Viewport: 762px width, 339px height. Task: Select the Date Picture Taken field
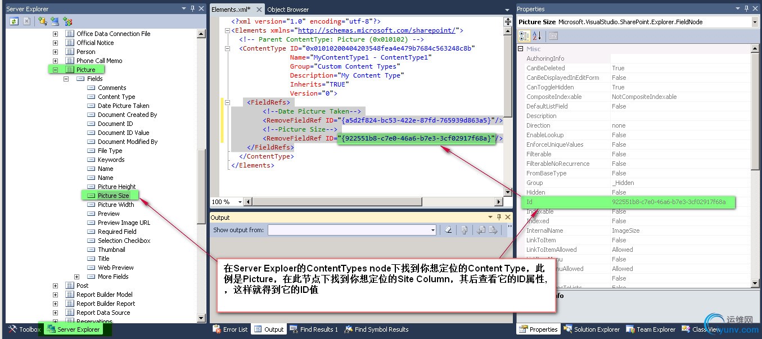(x=124, y=106)
